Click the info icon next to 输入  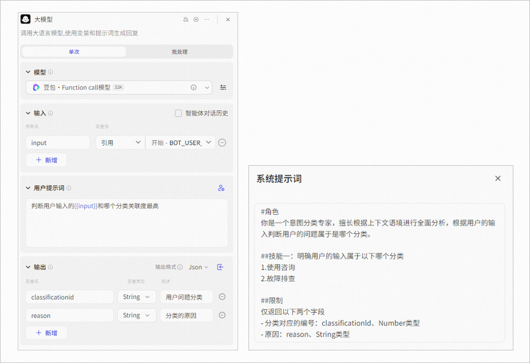pos(50,113)
